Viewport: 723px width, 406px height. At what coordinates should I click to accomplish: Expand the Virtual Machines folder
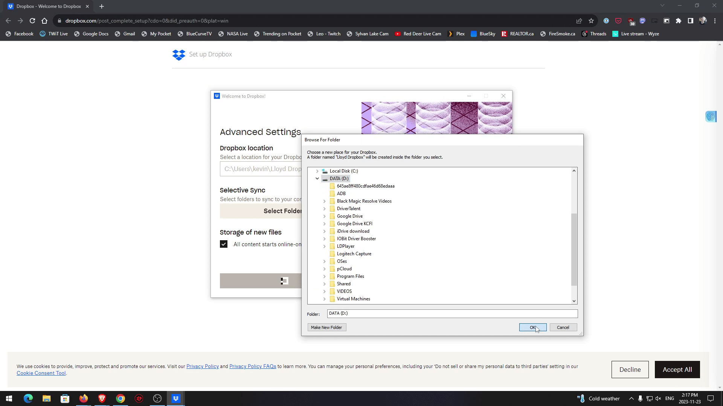[324, 299]
